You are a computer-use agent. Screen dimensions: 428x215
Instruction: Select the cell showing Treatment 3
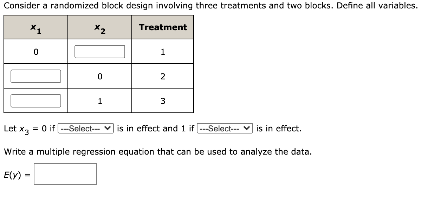[163, 101]
